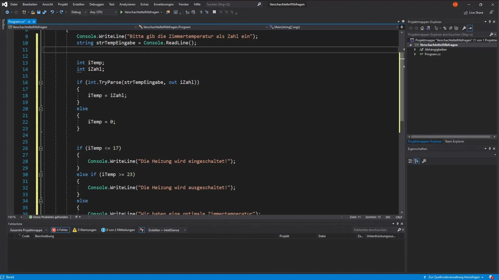The height and width of the screenshot is (280, 499).
Task: Toggle auto-hide pin on Eigenschaften panel
Action: pyautogui.click(x=490, y=149)
